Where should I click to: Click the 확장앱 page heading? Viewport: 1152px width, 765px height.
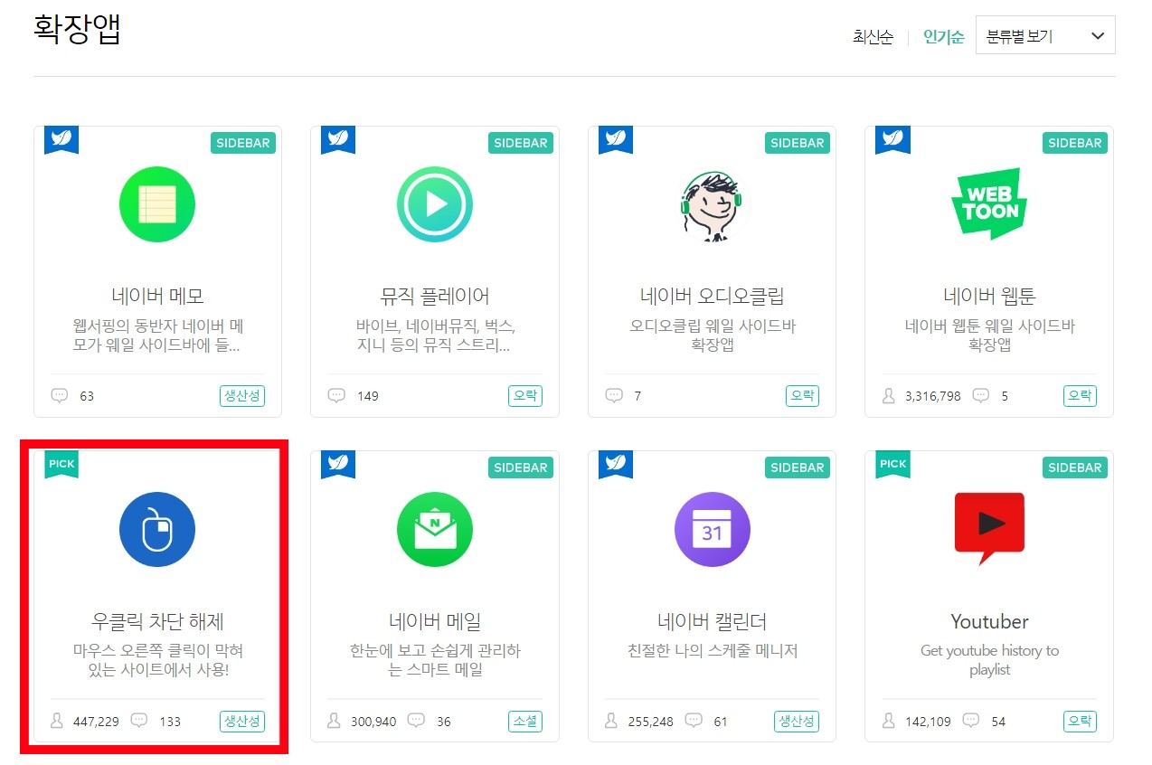click(77, 30)
